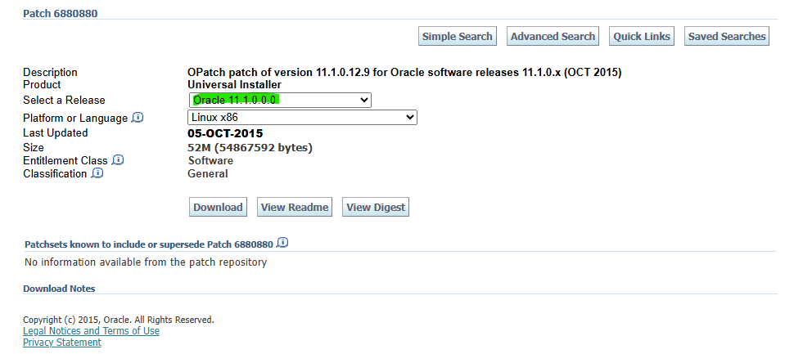
Task: Click the Download Notes heading
Action: tap(59, 289)
